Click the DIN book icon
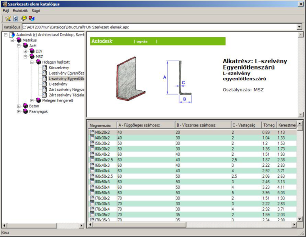The height and width of the screenshot is (237, 306). [32, 51]
